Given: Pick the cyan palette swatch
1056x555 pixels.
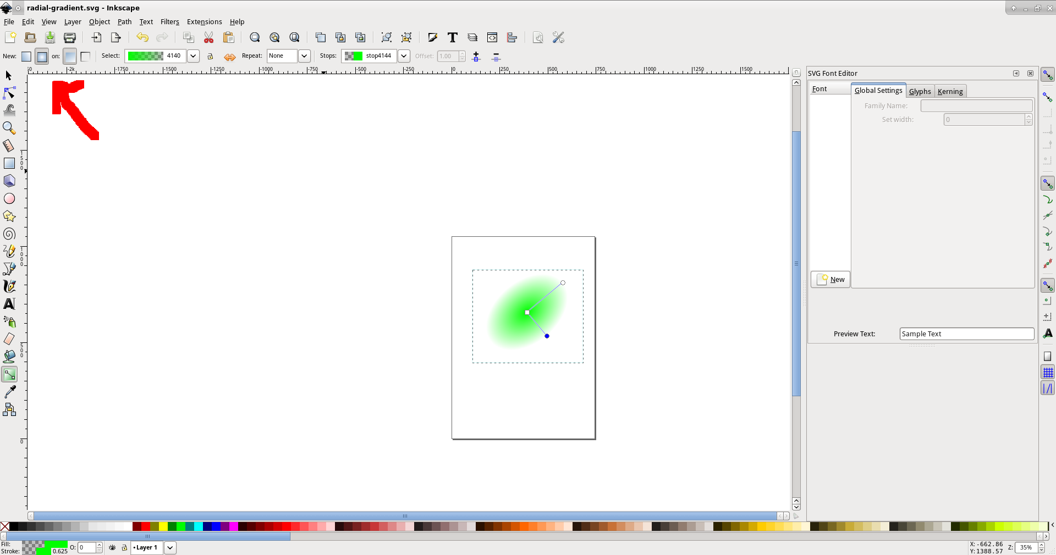Looking at the screenshot, I should coord(199,526).
